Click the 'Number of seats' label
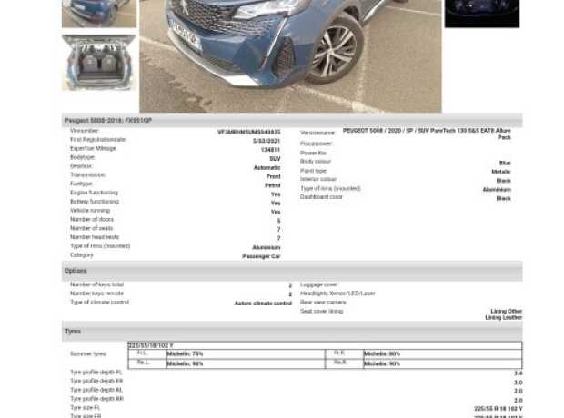Viewport: 564px width, 418px height. pos(91,228)
